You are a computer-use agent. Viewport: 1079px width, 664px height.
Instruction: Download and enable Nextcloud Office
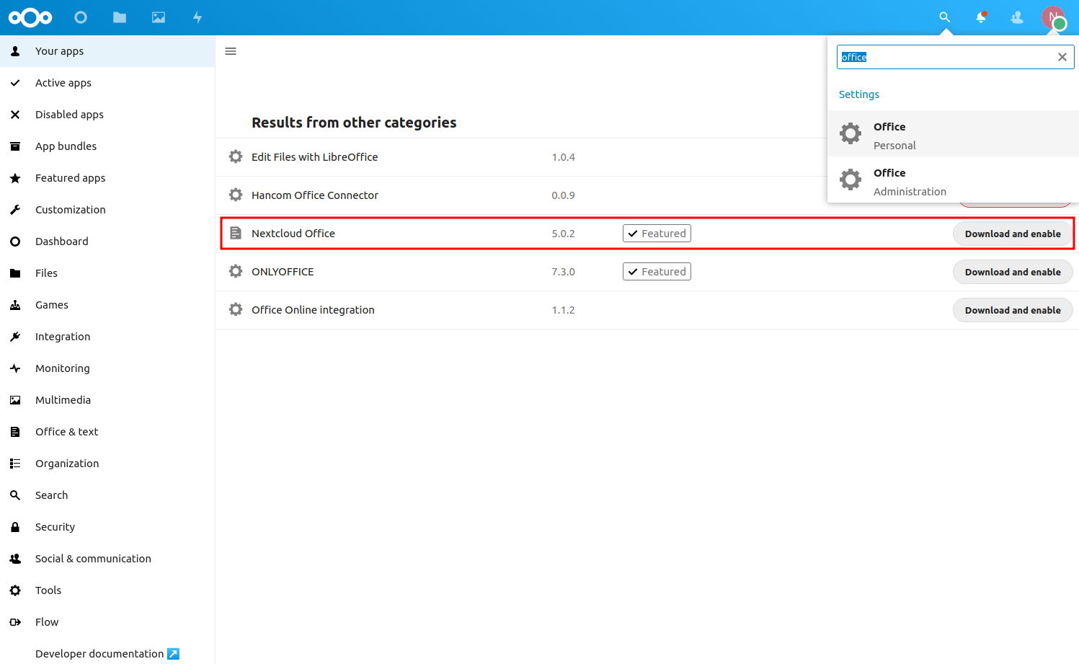[x=1013, y=234]
